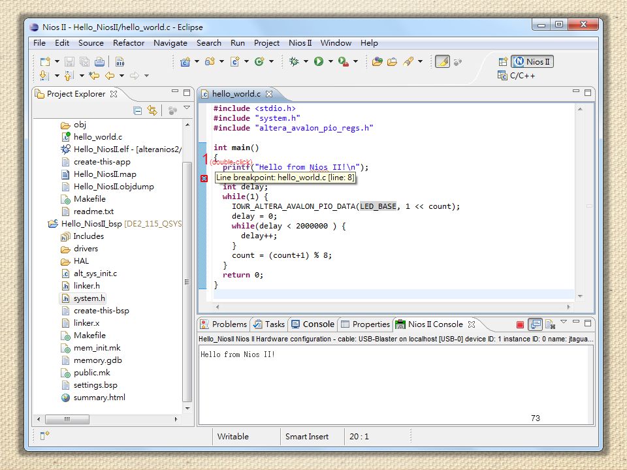Click the New wizard toolbar icon
This screenshot has height=470, width=627.
point(45,61)
